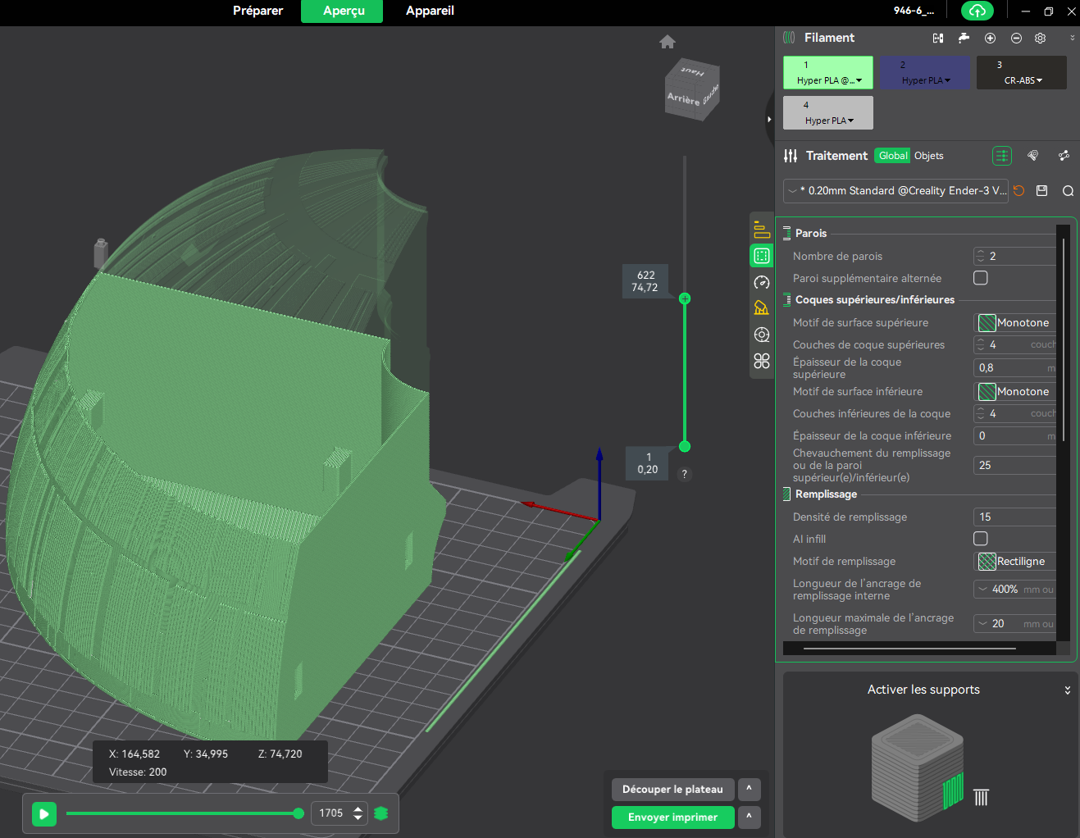This screenshot has width=1080, height=838.
Task: Click Découper le plateau button
Action: click(x=672, y=790)
